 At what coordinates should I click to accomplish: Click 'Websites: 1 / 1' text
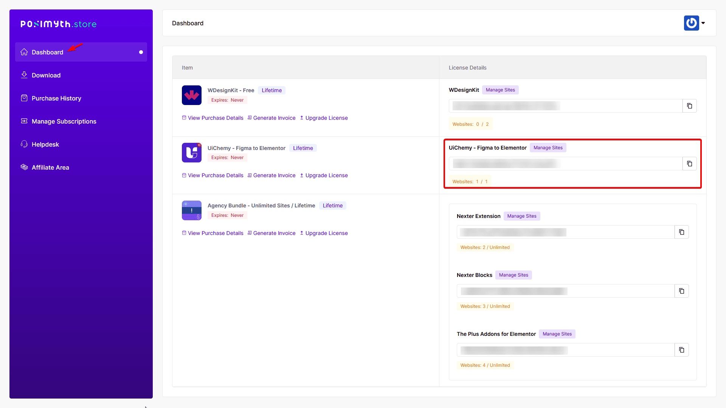[470, 182]
